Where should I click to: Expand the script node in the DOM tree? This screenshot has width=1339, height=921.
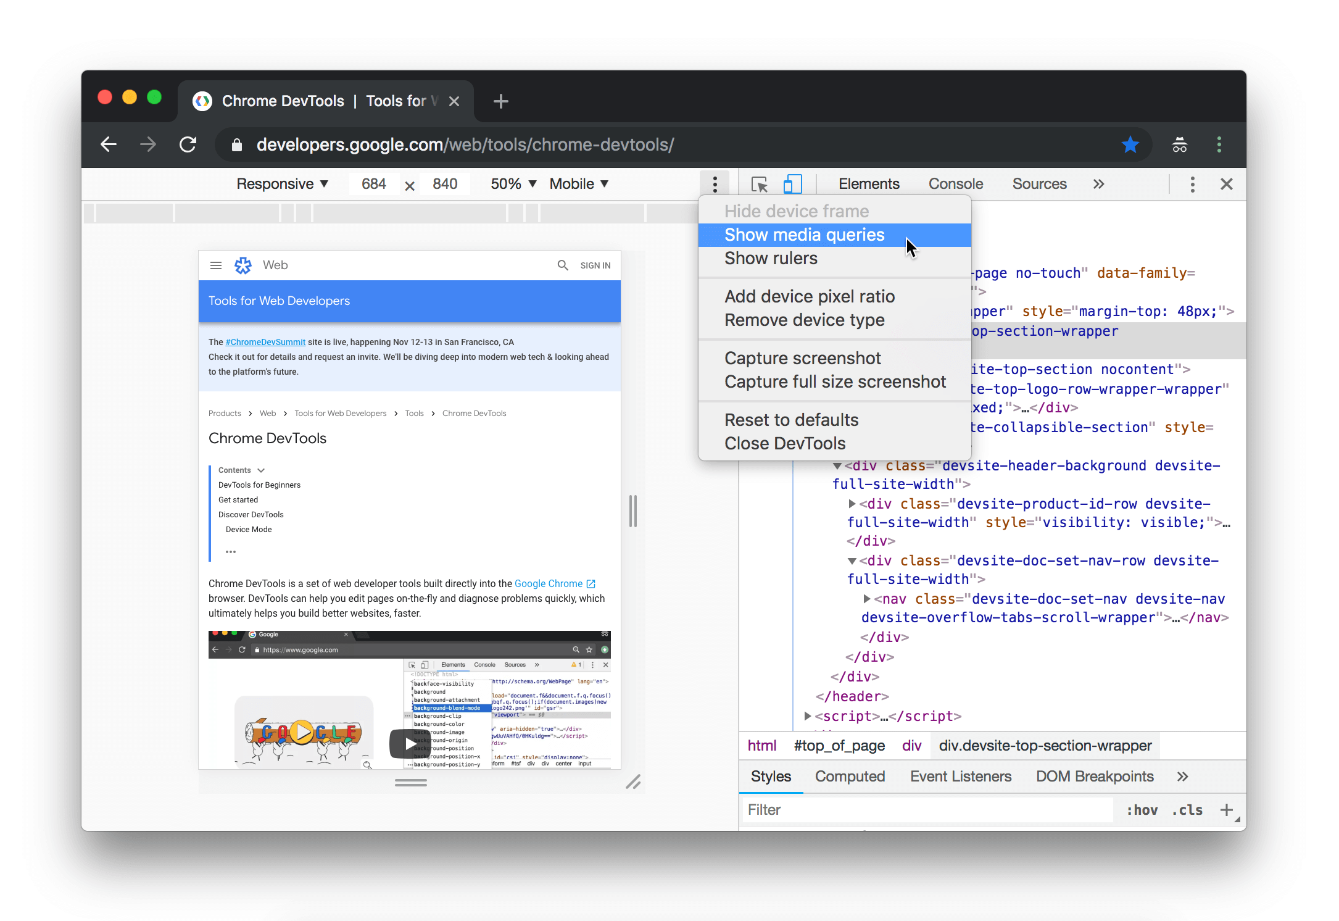tap(808, 716)
